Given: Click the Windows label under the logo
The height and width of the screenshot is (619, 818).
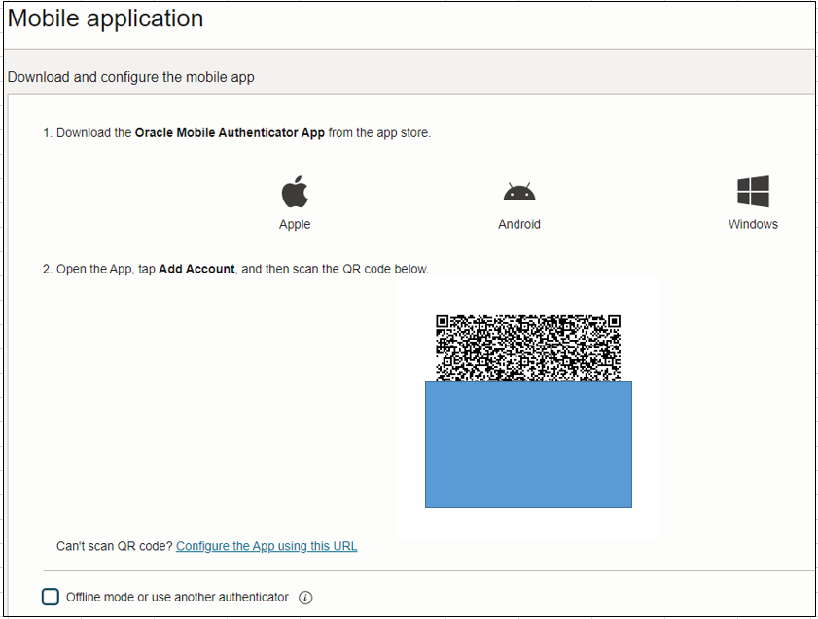Looking at the screenshot, I should pos(753,224).
